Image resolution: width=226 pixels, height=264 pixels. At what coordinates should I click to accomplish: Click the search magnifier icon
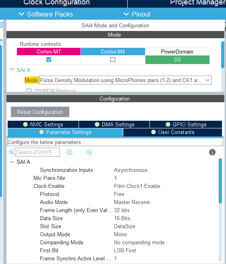tap(12, 152)
